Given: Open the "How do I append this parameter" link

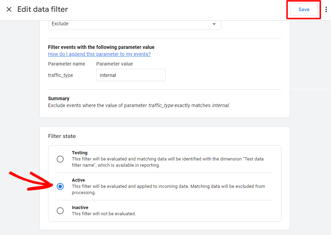Looking at the screenshot, I should click(x=99, y=54).
